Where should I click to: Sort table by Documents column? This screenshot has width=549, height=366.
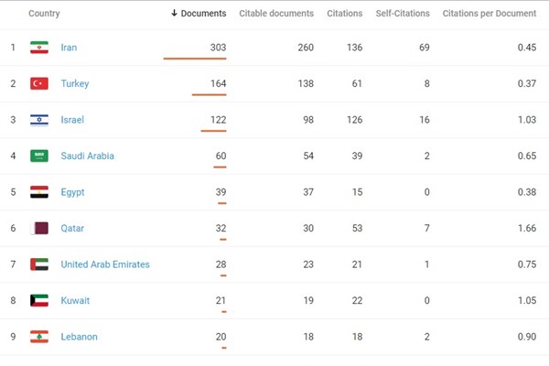tap(199, 14)
